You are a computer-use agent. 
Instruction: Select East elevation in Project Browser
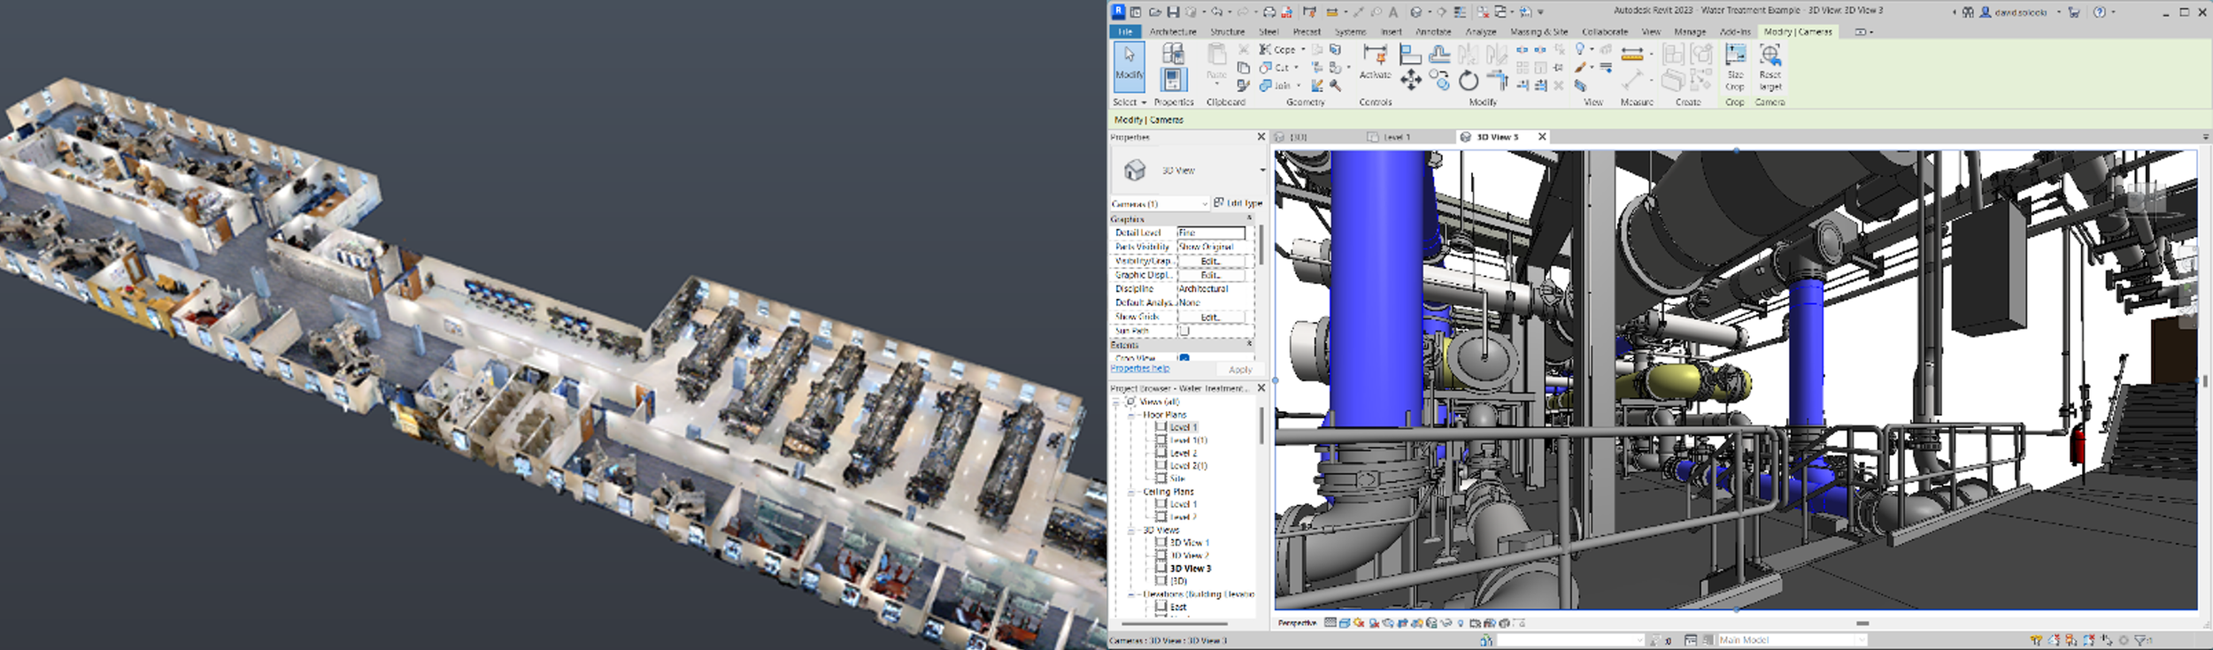point(1177,607)
